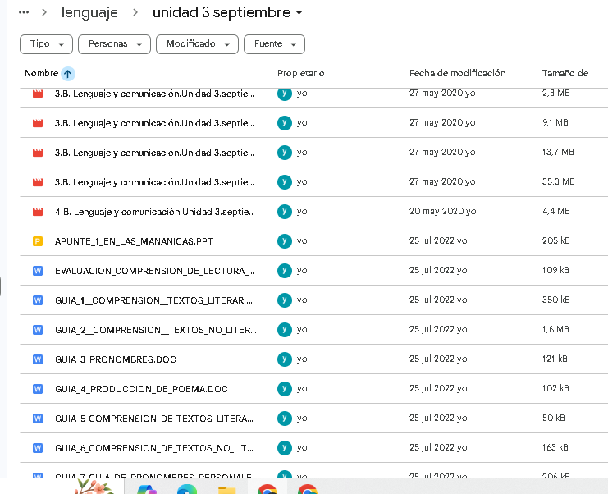The image size is (608, 494).
Task: Click the 3.B. Lenguaje file name sized 9,1 MB
Action: tap(154, 123)
